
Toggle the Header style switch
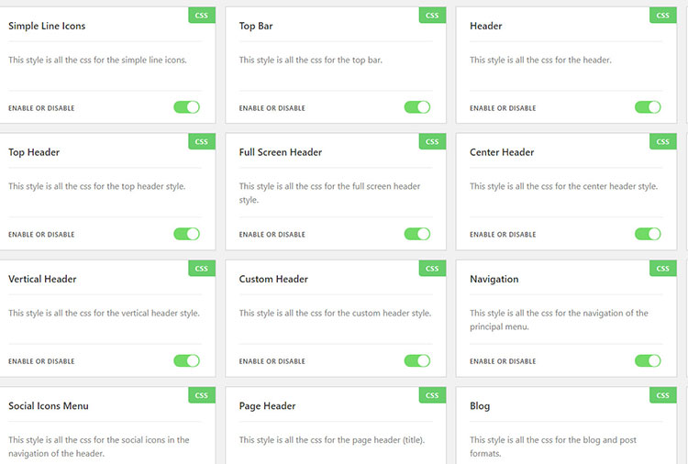[x=648, y=107]
